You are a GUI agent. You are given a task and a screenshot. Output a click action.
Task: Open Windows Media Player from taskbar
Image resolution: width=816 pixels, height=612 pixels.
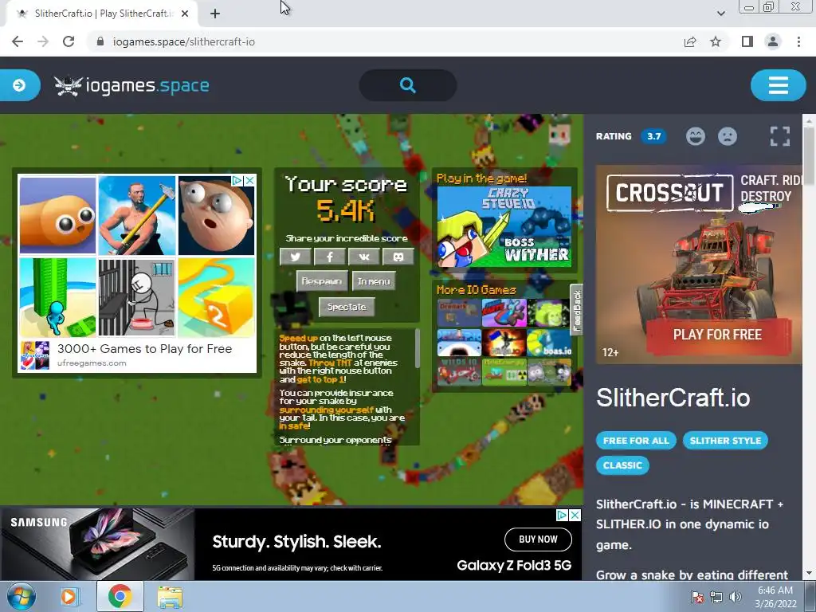[x=69, y=596]
